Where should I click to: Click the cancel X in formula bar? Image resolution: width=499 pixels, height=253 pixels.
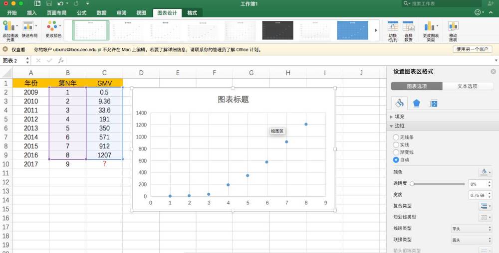[x=38, y=60]
